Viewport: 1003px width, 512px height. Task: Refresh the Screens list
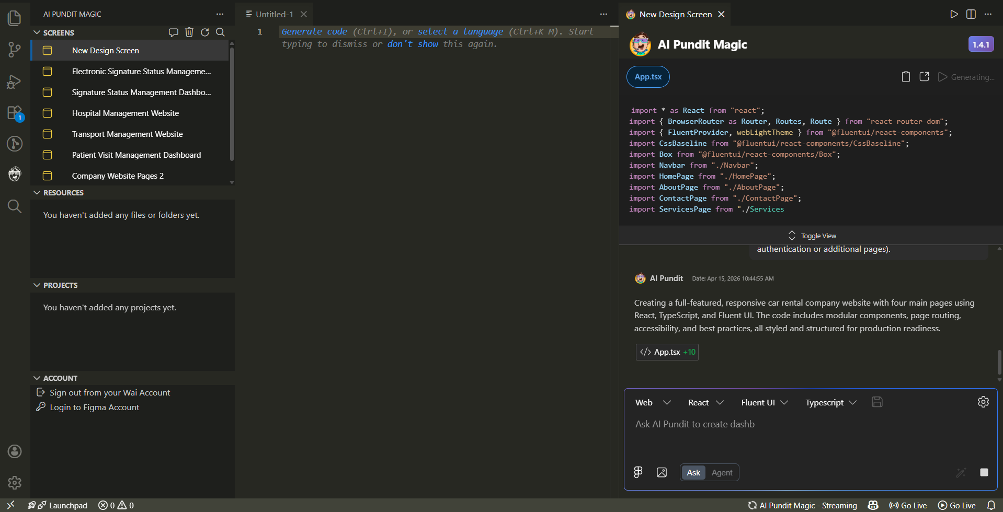pos(205,32)
